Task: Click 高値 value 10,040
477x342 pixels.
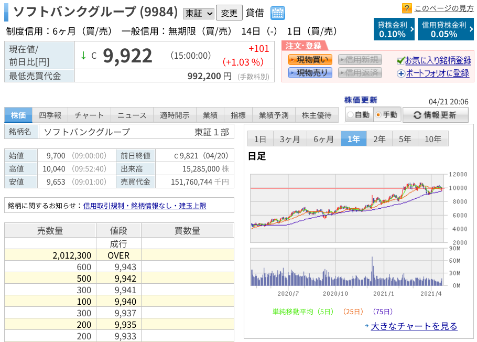Action: coord(54,169)
